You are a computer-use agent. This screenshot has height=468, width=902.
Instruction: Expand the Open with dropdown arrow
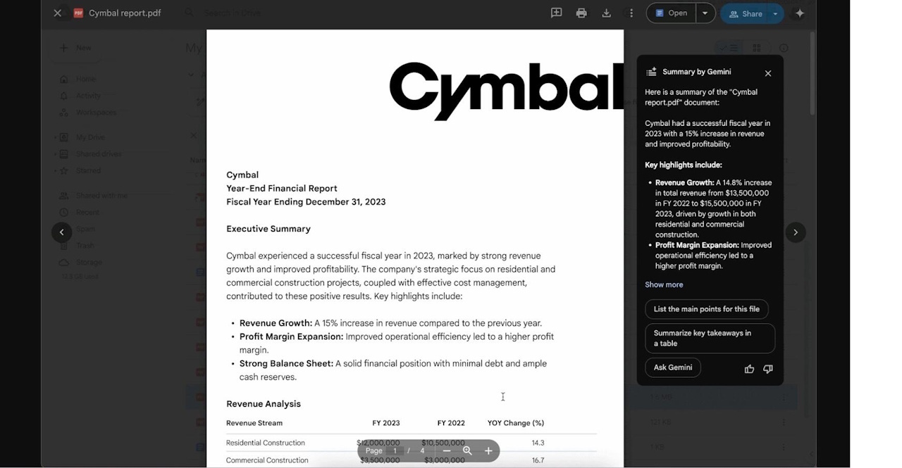(705, 13)
